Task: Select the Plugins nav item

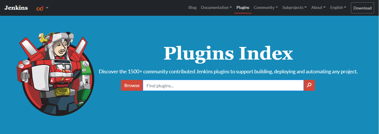Action: [243, 8]
